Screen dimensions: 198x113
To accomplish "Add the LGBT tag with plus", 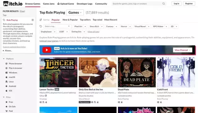I will click(x=67, y=32).
